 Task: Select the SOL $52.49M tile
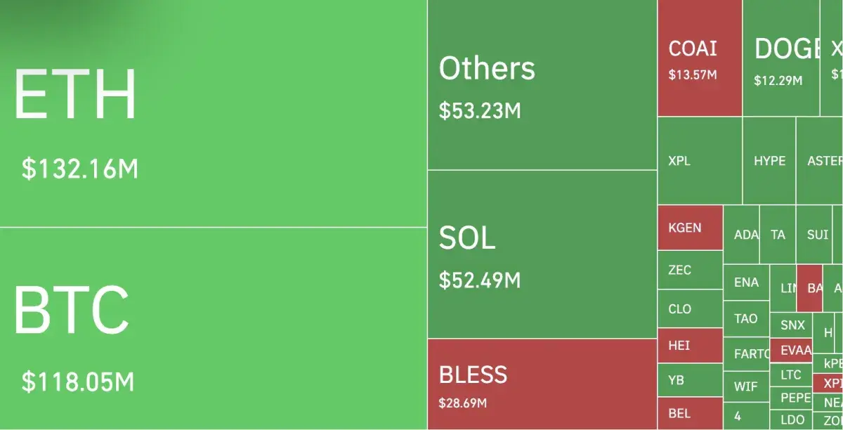542,254
